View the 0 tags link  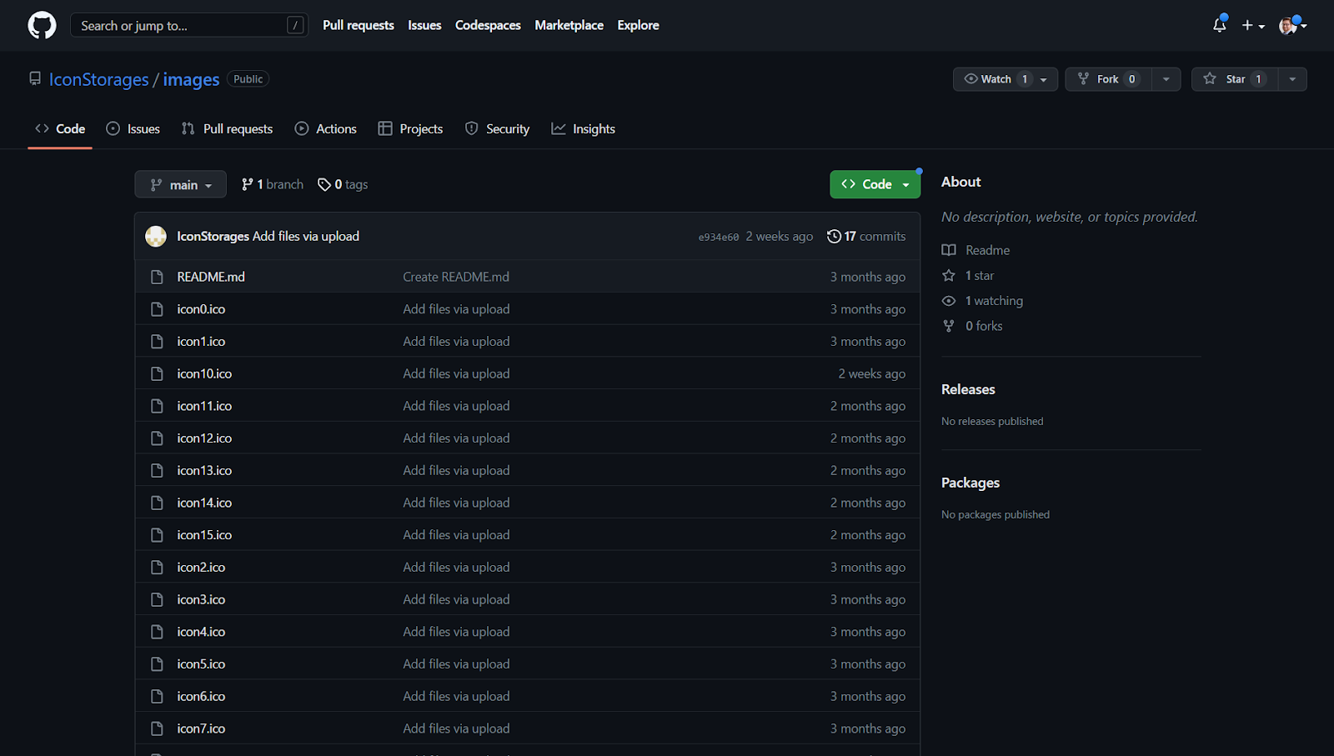click(343, 184)
